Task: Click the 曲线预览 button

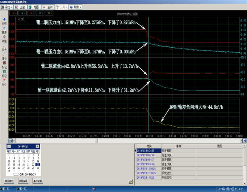Action: [x=9, y=181]
